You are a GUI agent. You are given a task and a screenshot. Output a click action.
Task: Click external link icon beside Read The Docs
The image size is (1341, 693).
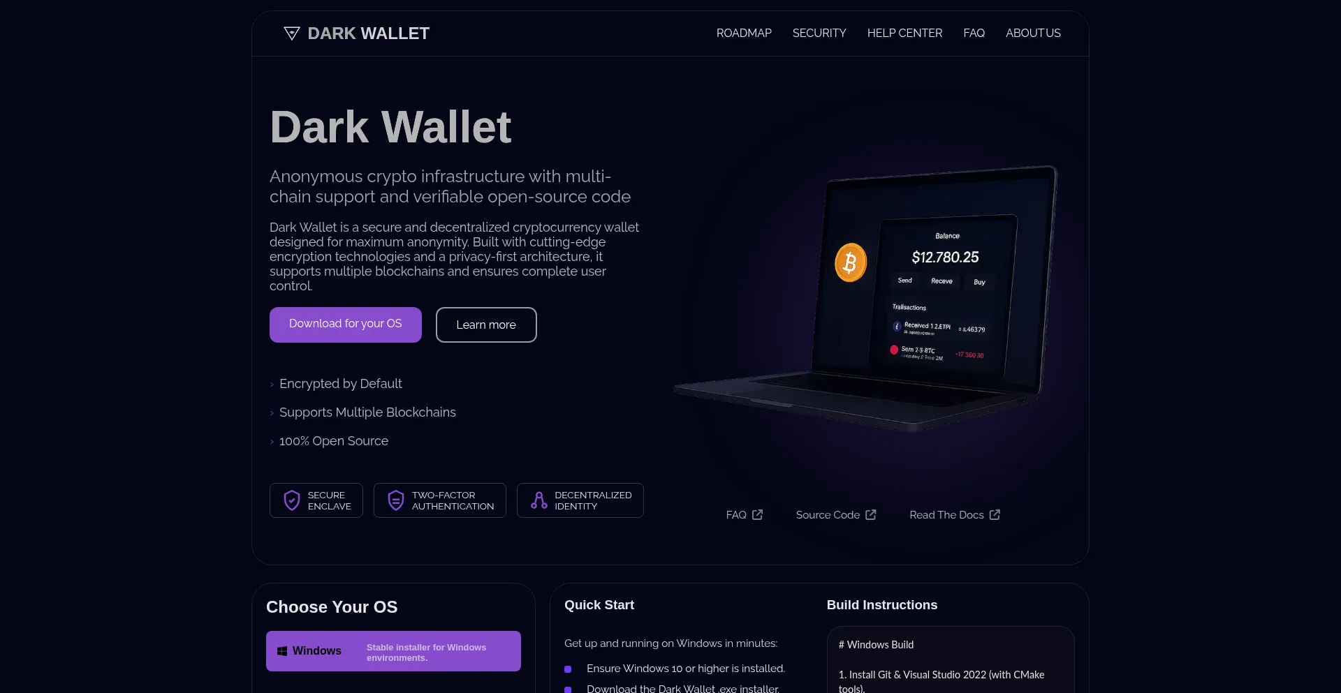point(995,514)
